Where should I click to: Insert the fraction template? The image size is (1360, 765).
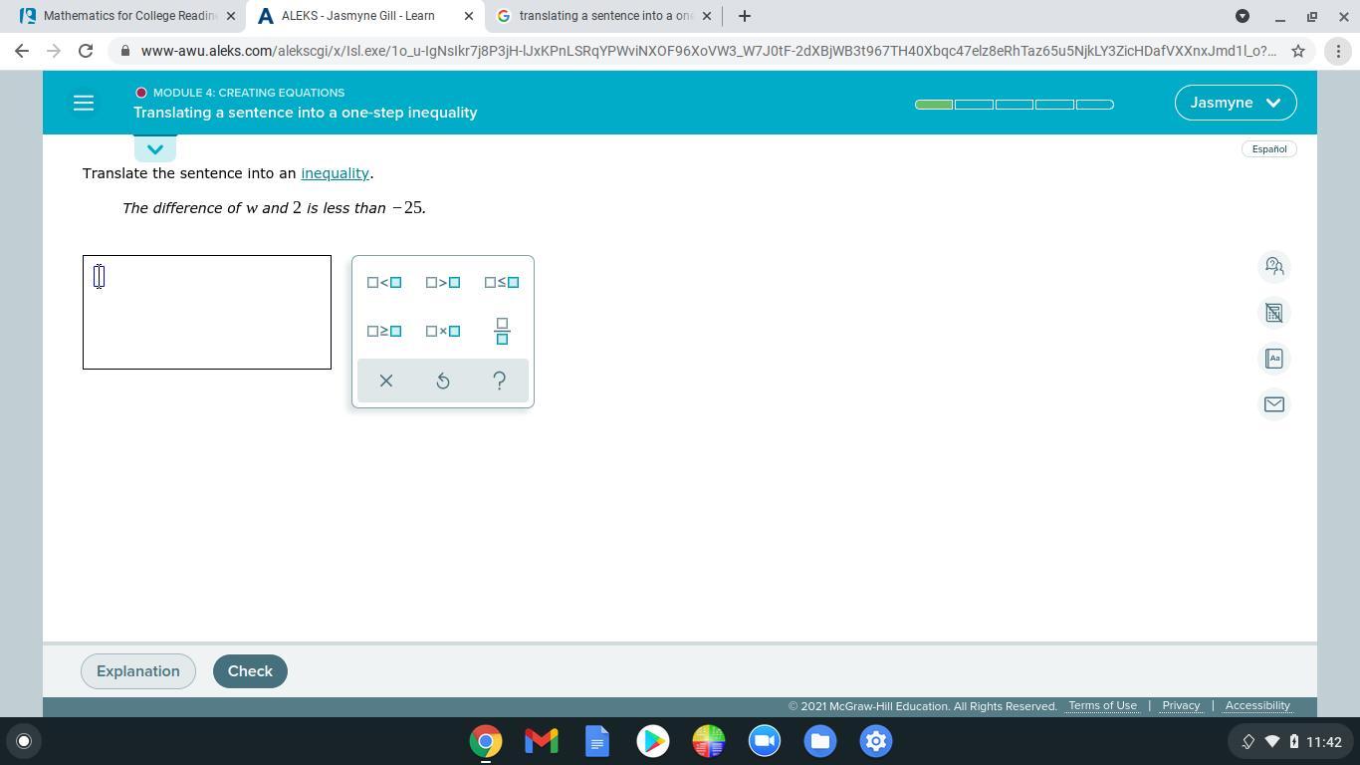pos(502,331)
